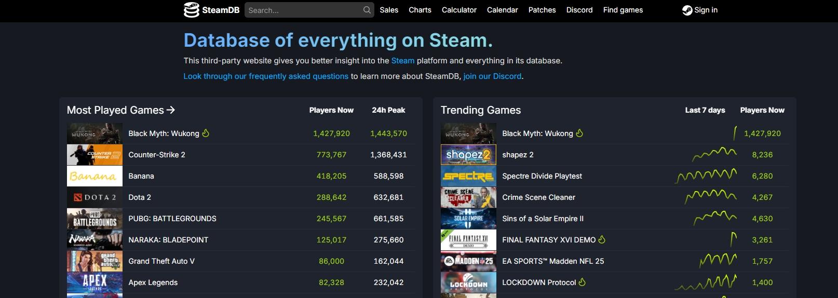This screenshot has height=298, width=838.
Task: Open the Apex Legends thumbnail
Action: click(94, 282)
